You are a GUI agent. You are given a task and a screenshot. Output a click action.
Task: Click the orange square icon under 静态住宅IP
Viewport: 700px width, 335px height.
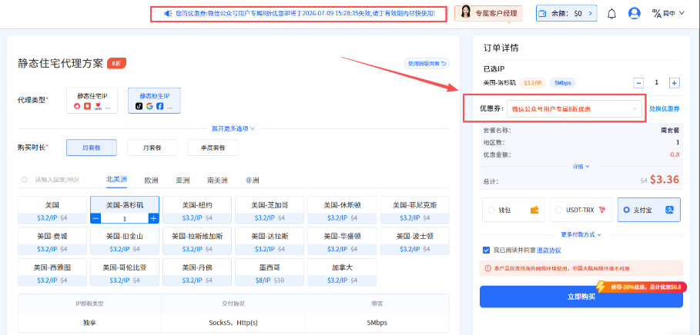[88, 106]
